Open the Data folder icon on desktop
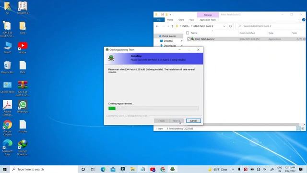The height and width of the screenshot is (173, 307). coord(23,27)
